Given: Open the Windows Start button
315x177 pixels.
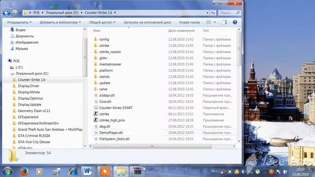Looking at the screenshot, I should click(x=8, y=172).
